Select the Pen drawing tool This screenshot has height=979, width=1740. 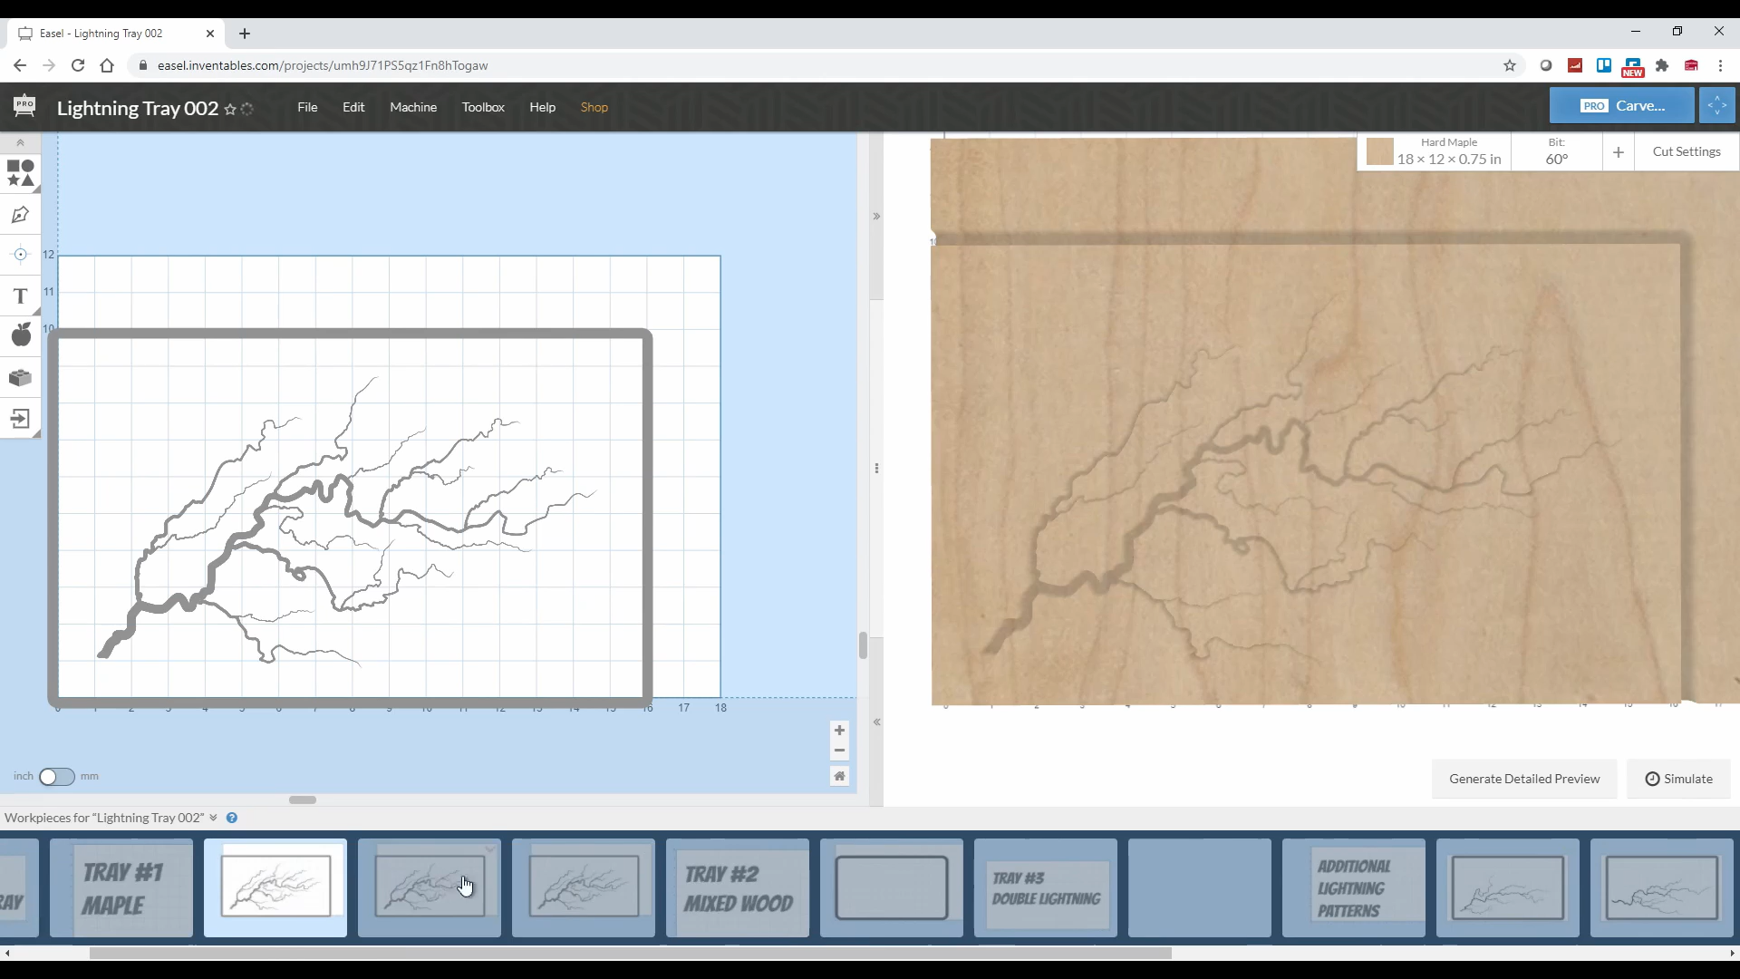pos(20,215)
